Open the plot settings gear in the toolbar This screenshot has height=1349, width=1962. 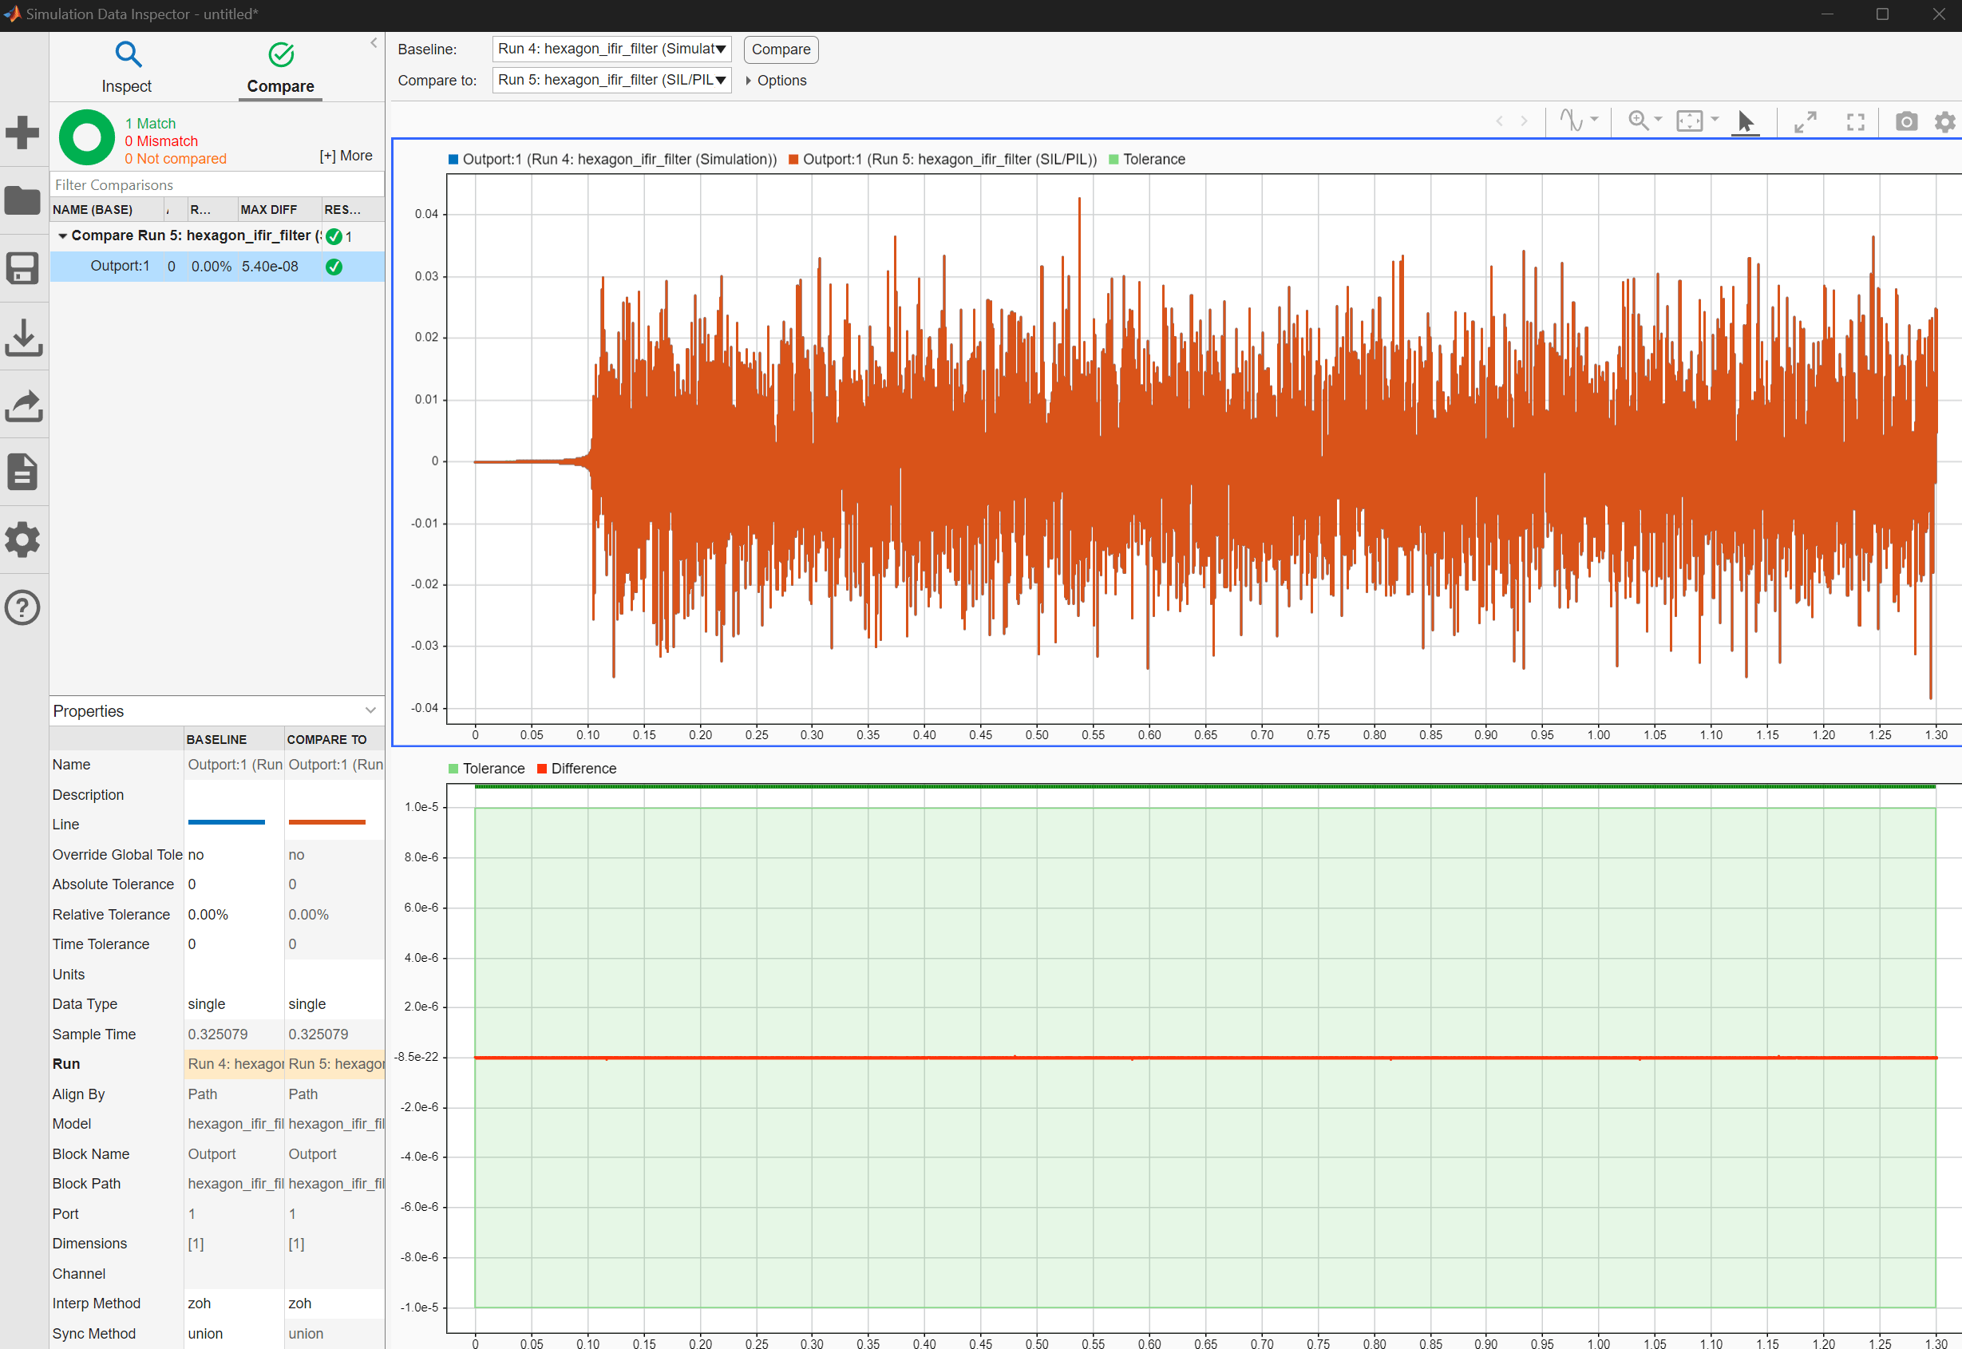(x=1944, y=121)
